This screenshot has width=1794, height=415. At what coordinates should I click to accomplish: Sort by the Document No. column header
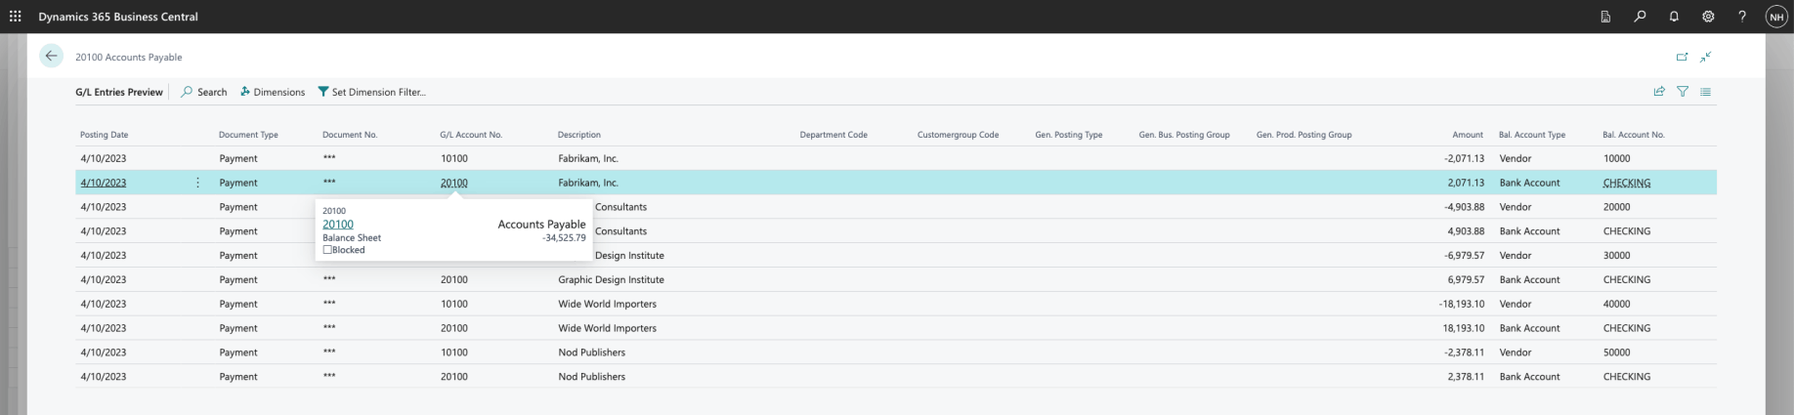click(350, 135)
